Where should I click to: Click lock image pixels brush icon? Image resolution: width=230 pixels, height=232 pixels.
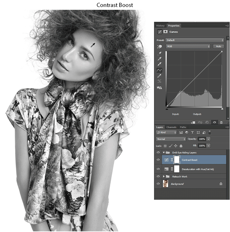pos(170,146)
